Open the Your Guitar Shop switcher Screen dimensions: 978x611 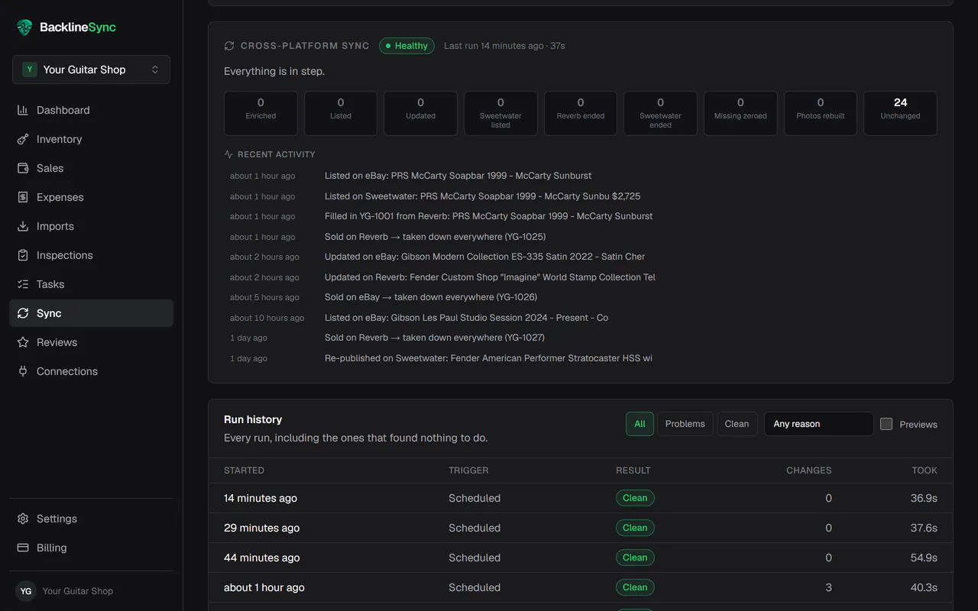[x=91, y=70]
